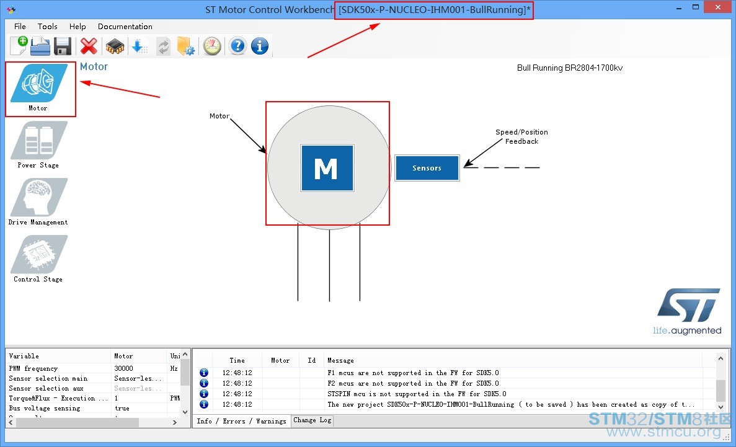Click variables panel scroll down arrow
The height and width of the screenshot is (447, 736).
pos(185,412)
